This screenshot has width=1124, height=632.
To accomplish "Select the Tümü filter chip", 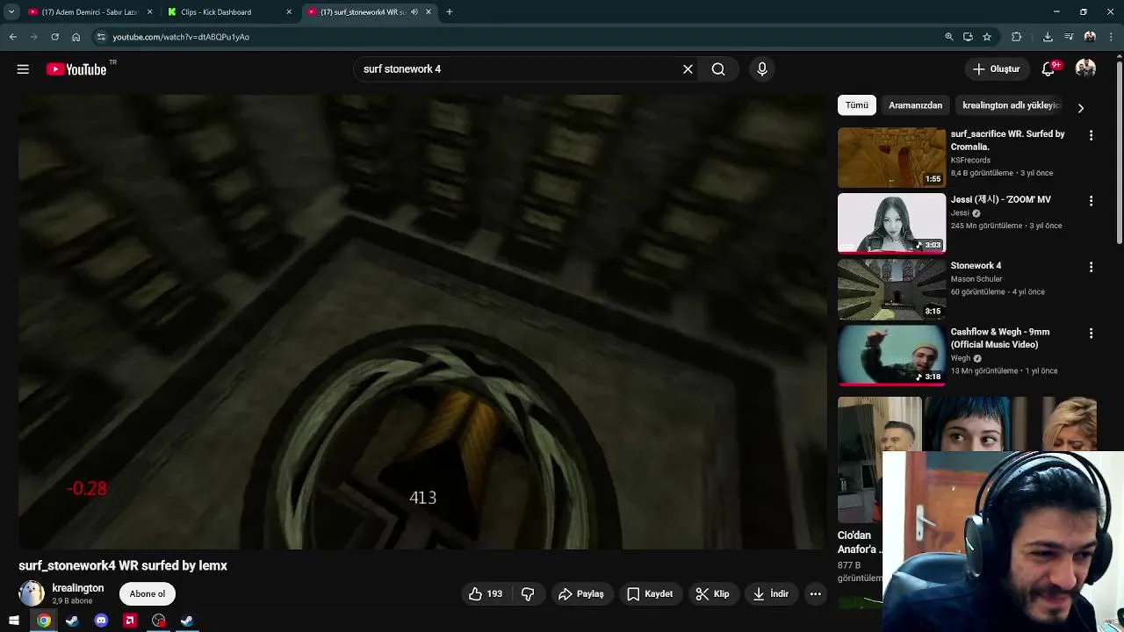I will (857, 105).
